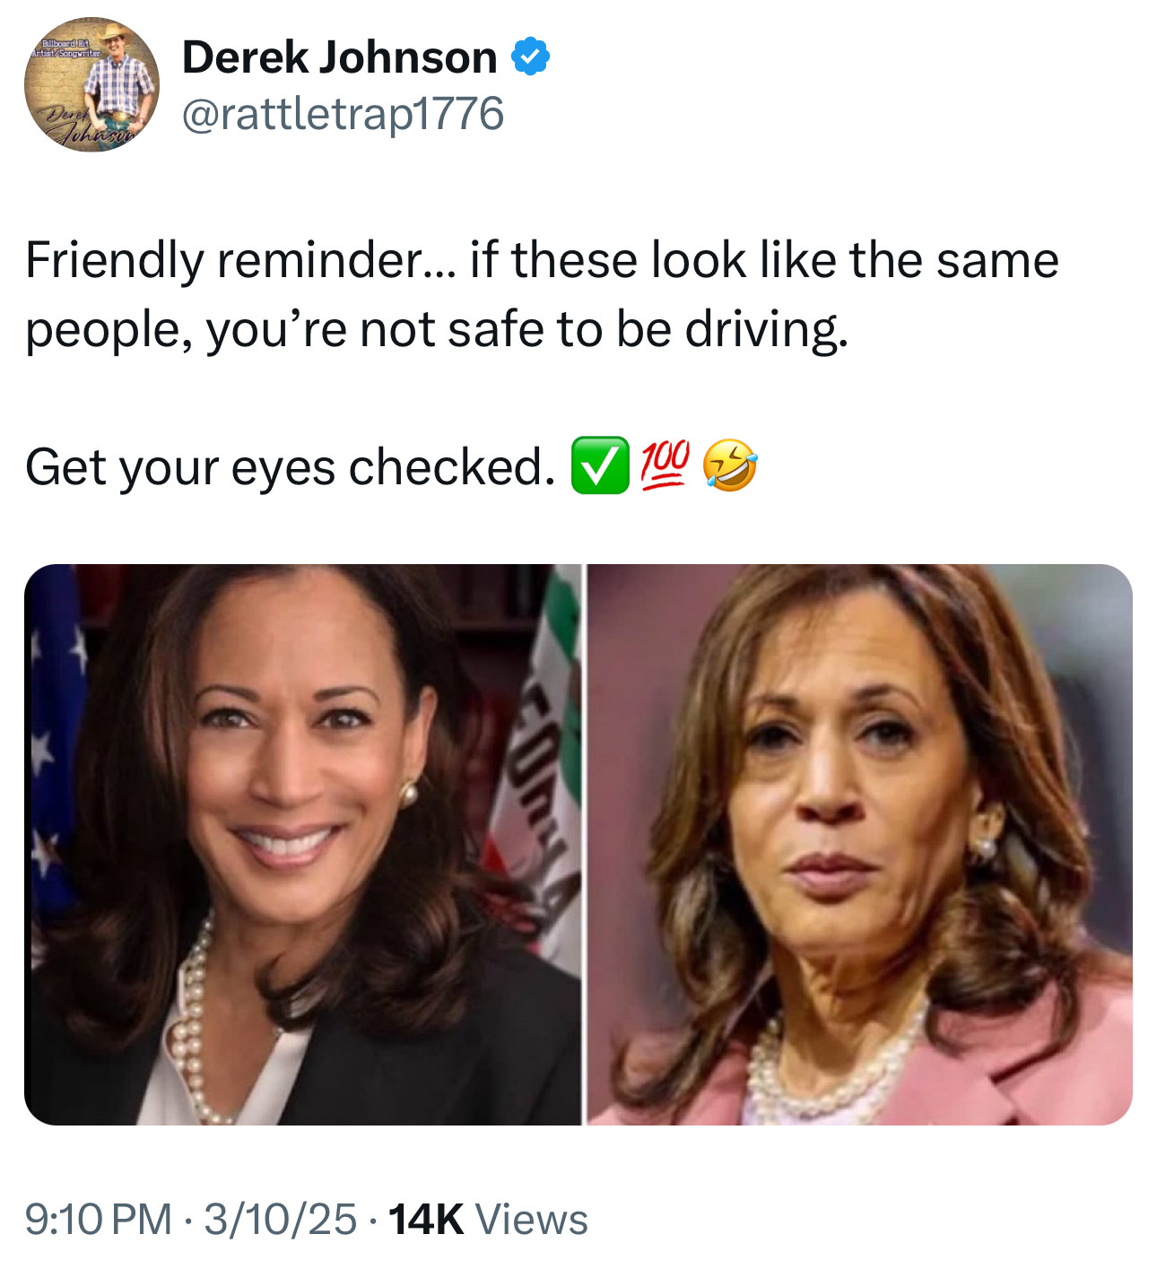Click the red 100 emoji
The width and height of the screenshot is (1157, 1269).
[665, 465]
